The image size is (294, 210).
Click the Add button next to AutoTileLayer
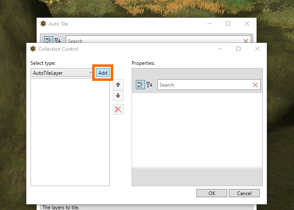pos(103,73)
